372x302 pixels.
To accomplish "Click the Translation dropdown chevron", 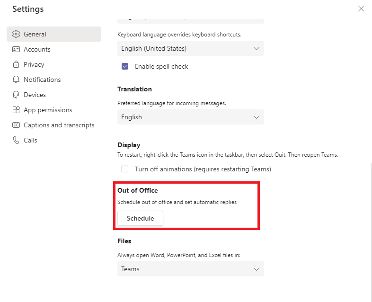I will pos(256,117).
